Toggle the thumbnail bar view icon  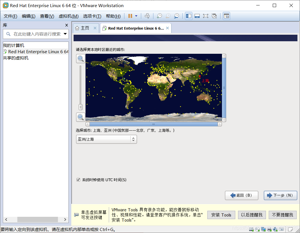pyautogui.click(x=197, y=16)
